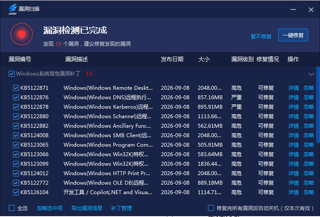Click the vertical scrollbar on the list

[318, 105]
